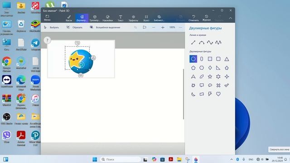
Task: Select the arc curve tool
Action: coord(202,42)
